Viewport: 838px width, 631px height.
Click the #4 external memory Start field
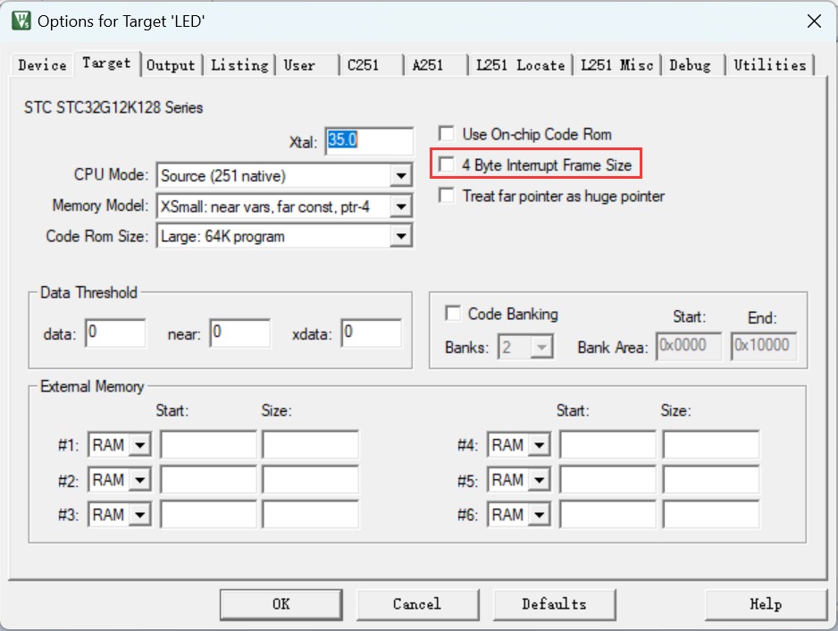point(608,444)
